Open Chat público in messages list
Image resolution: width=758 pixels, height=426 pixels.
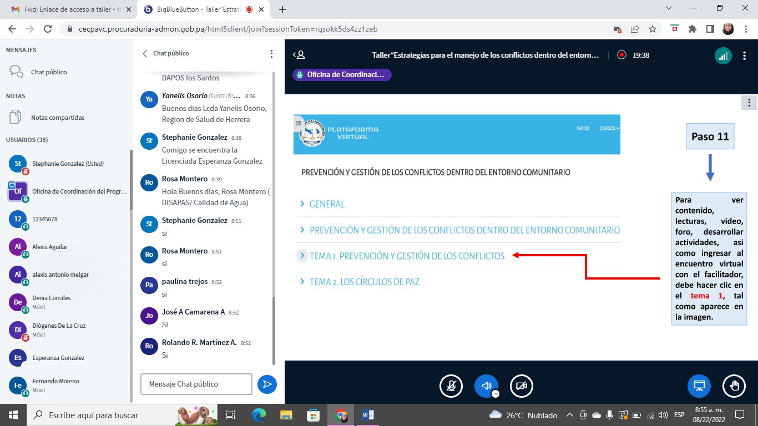click(49, 72)
